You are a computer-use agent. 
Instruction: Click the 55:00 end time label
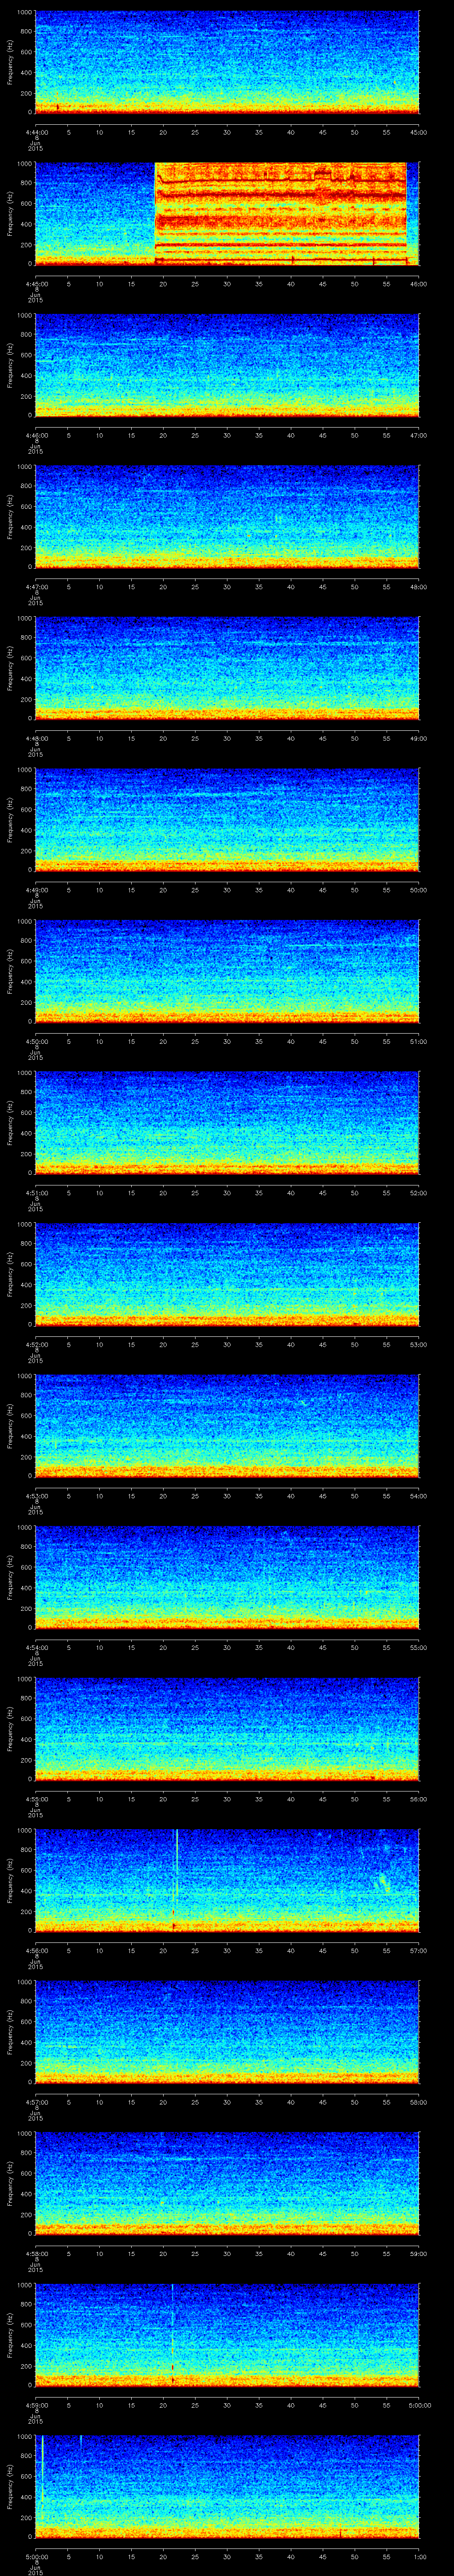(x=418, y=1647)
